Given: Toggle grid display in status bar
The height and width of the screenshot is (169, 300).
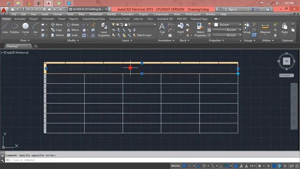Looking at the screenshot, I should pyautogui.click(x=184, y=166).
